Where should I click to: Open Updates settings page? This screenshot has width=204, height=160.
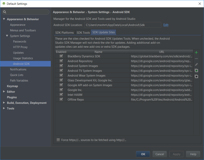point(18,53)
